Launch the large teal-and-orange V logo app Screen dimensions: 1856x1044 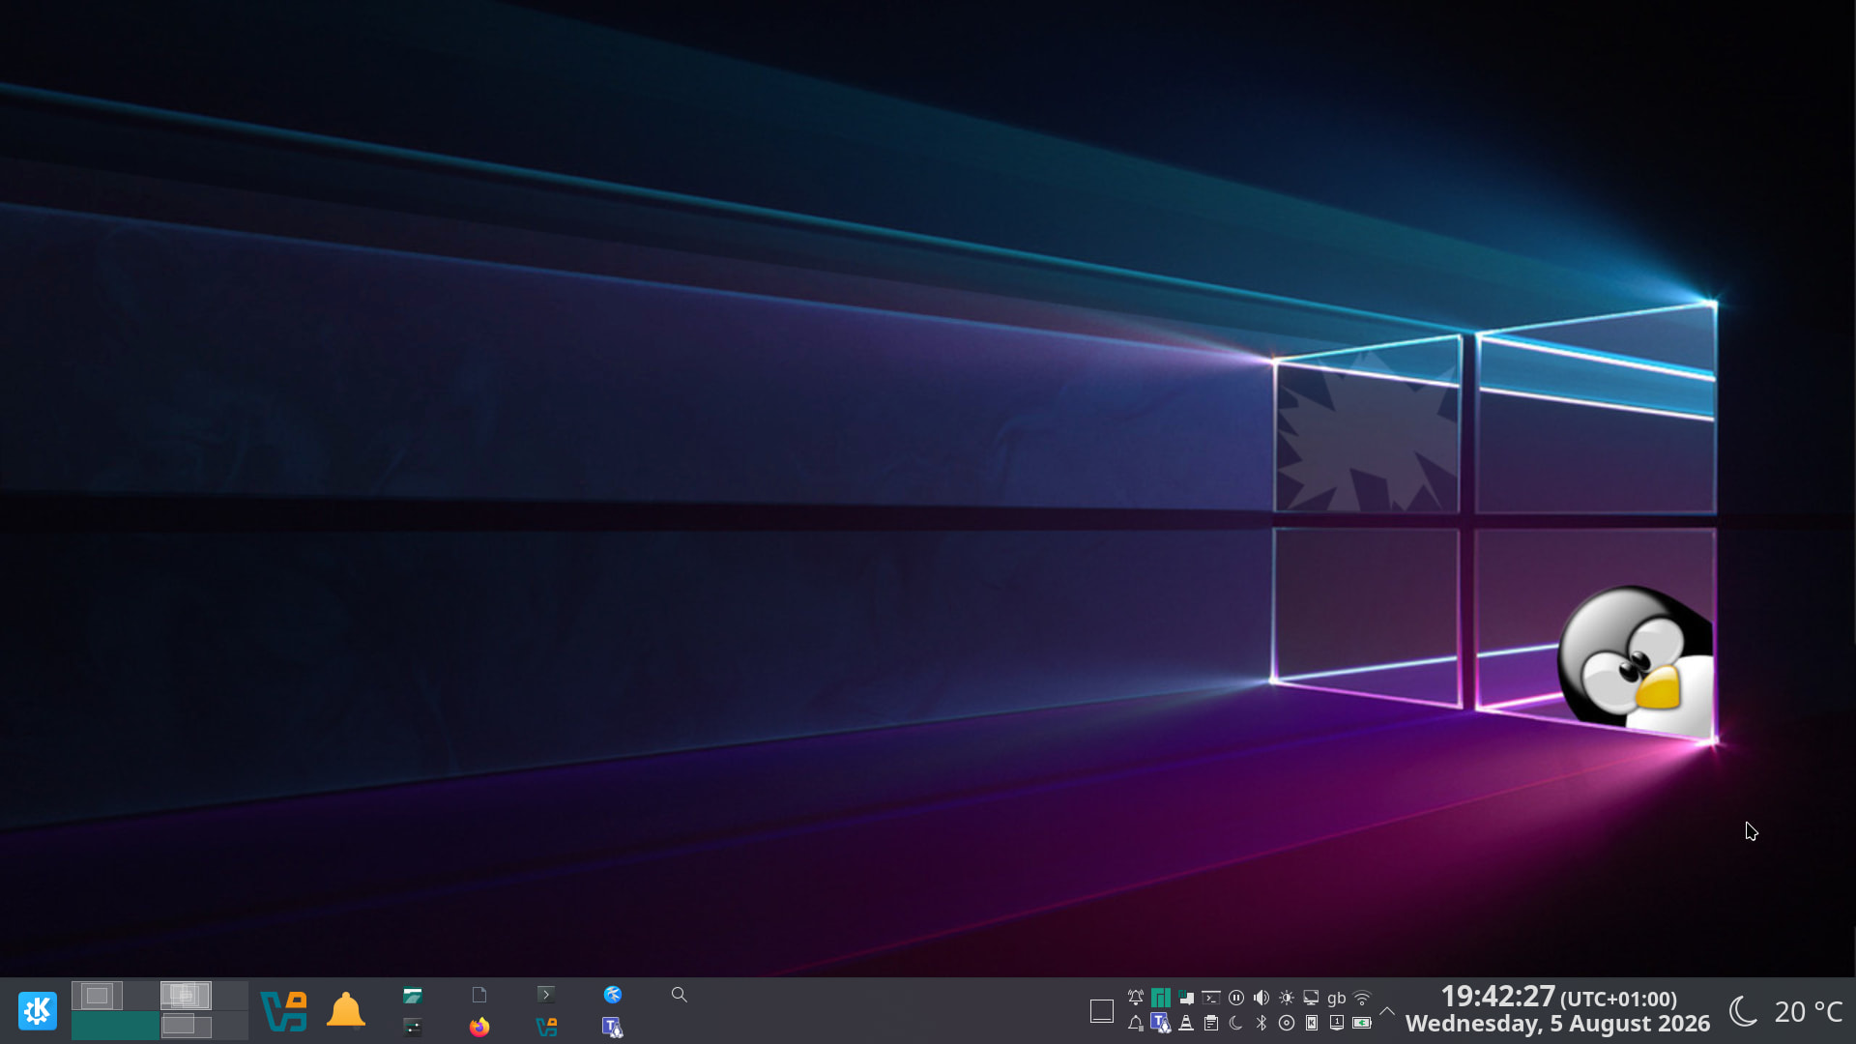point(284,1011)
